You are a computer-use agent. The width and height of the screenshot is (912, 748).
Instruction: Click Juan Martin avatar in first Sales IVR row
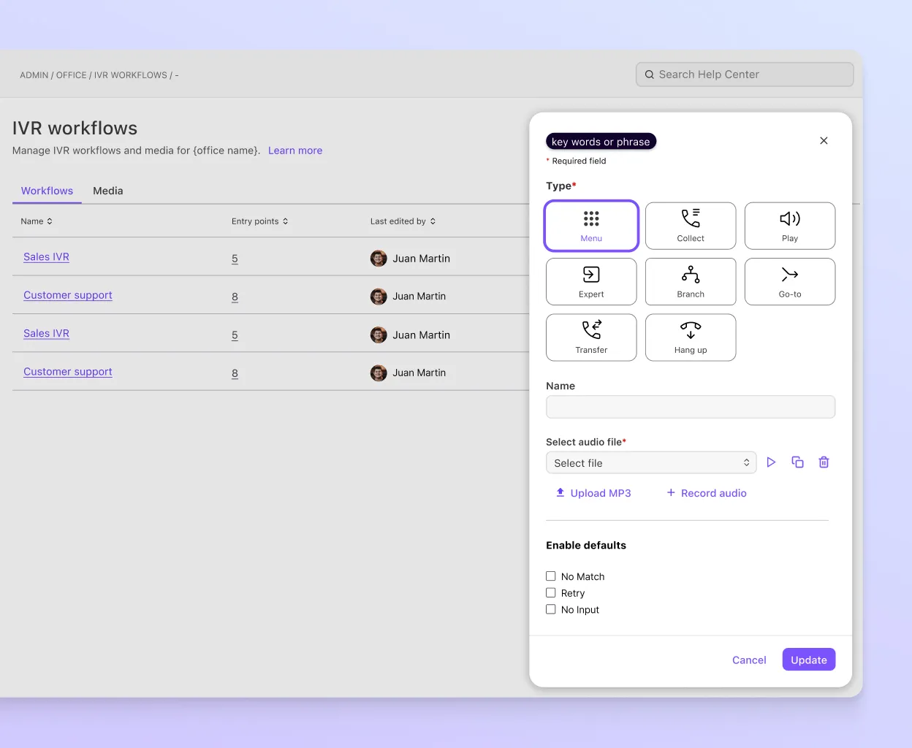[379, 258]
